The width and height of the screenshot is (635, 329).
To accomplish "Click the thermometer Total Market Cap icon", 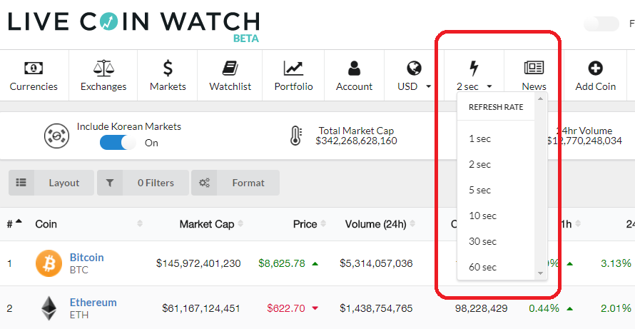I will [295, 136].
